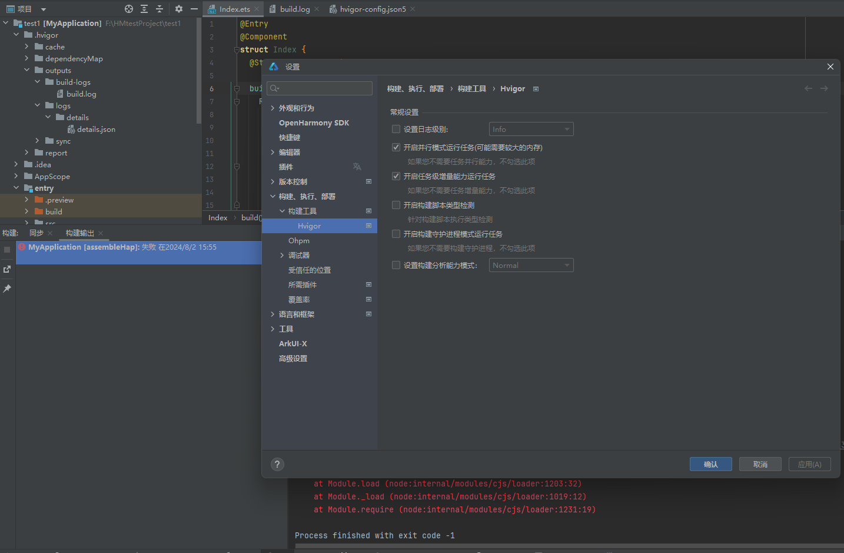
Task: Open the Info log level dropdown
Action: (531, 129)
